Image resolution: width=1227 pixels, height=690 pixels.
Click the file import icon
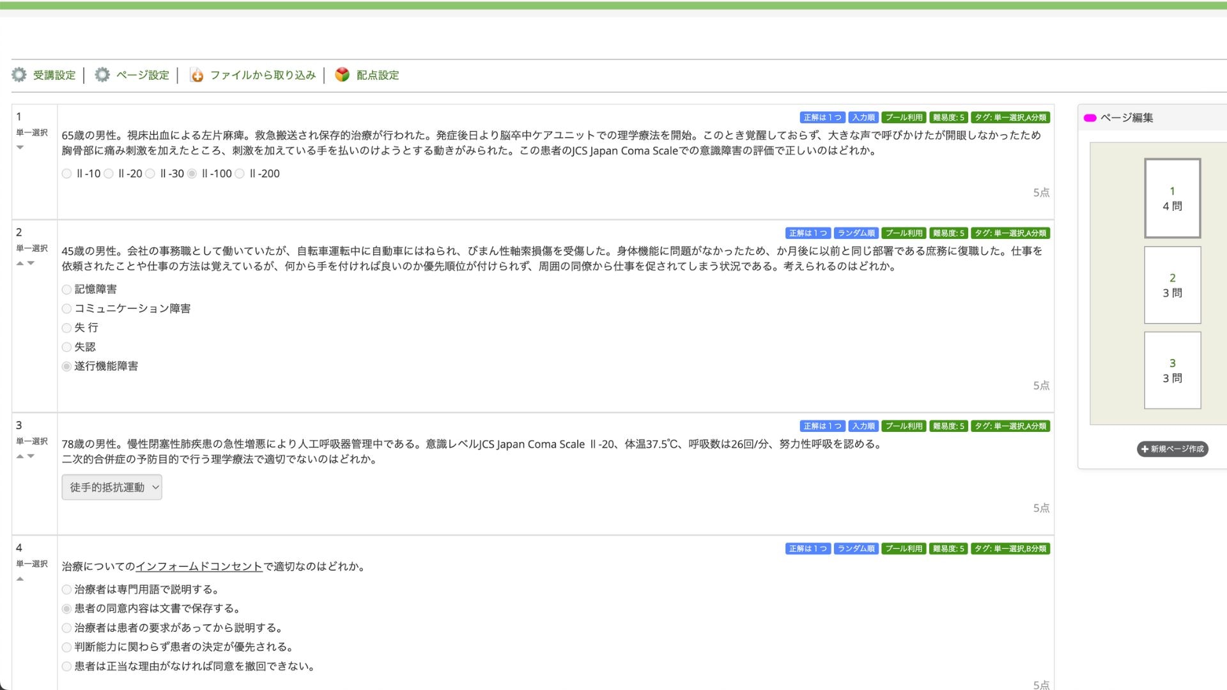197,75
